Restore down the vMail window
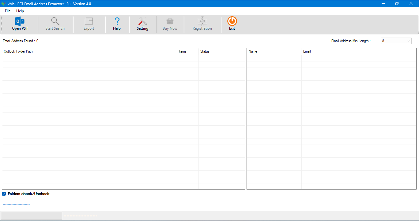 (x=397, y=4)
